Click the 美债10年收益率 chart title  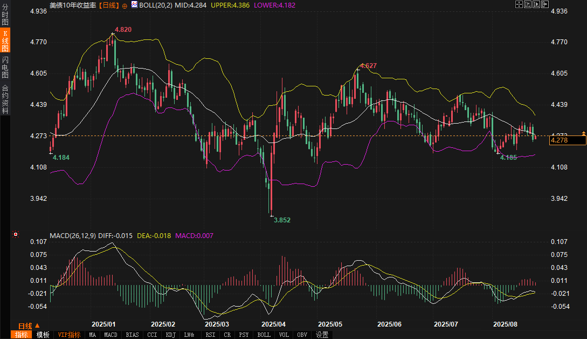pyautogui.click(x=73, y=5)
